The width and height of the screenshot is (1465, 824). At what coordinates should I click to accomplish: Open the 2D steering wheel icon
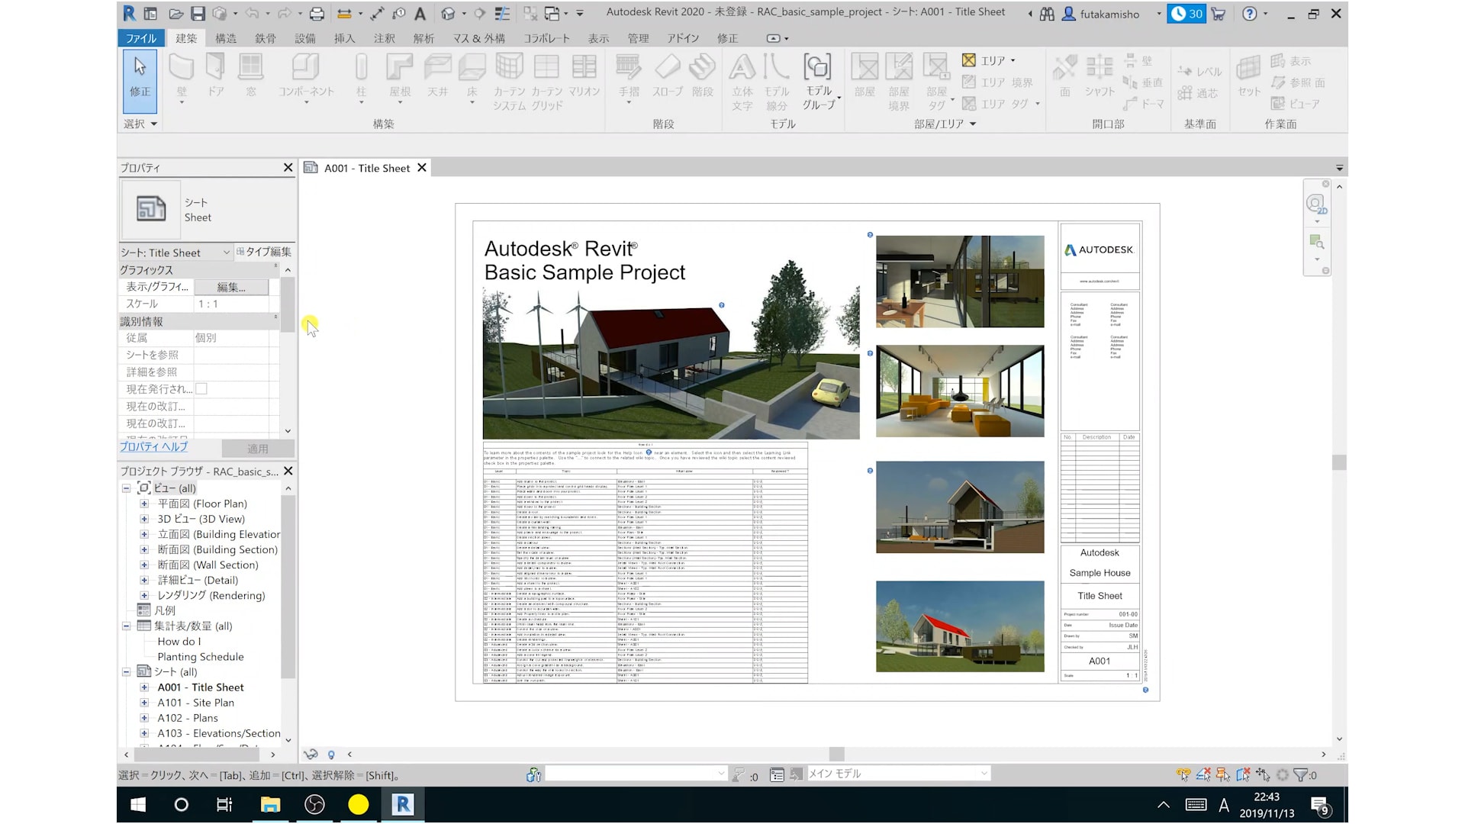pos(1316,204)
